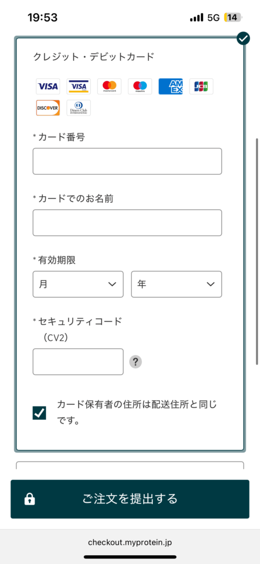Submit the order with ご注文を提出する button
Viewport: 260px width, 564px height.
pyautogui.click(x=130, y=499)
